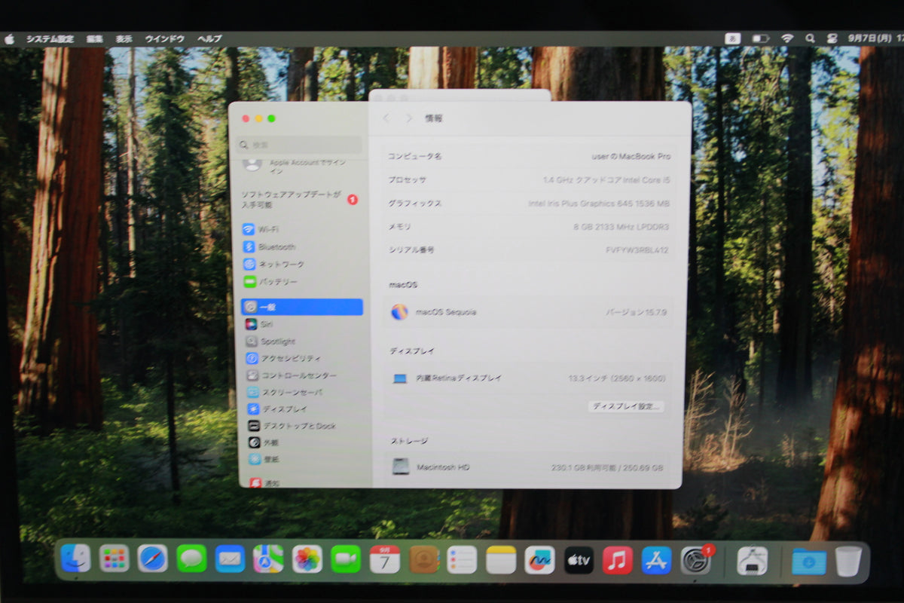Launch Safari from the Dock
This screenshot has height=603, width=904.
[153, 559]
